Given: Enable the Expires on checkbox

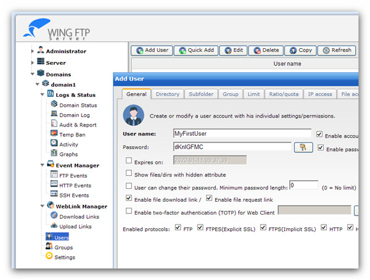Looking at the screenshot, I should point(129,160).
